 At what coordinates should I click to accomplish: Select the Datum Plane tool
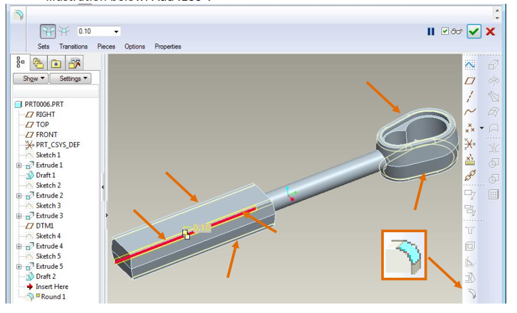click(470, 81)
